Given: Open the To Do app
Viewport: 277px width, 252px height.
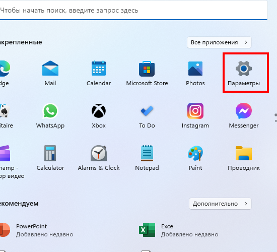Looking at the screenshot, I should [147, 115].
